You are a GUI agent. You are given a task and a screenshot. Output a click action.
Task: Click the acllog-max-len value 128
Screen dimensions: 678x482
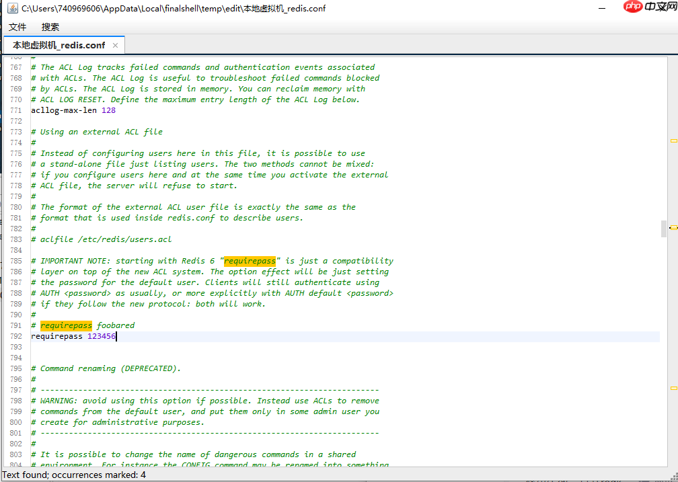coord(108,110)
